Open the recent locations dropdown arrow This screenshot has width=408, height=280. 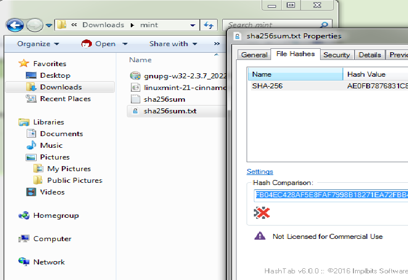(x=48, y=25)
